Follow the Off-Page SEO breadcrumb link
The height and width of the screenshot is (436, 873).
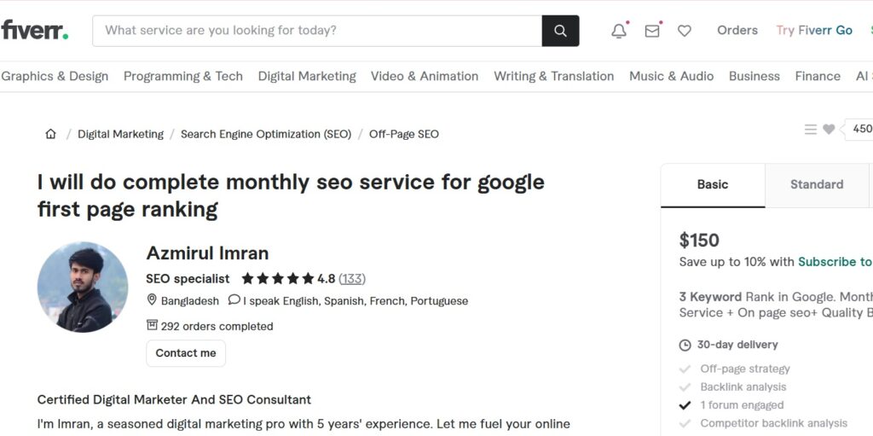(x=404, y=134)
